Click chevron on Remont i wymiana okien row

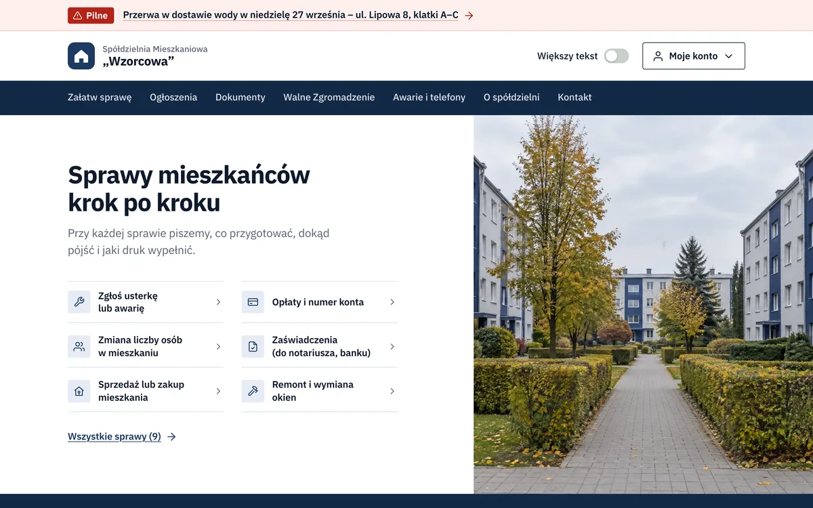click(392, 391)
